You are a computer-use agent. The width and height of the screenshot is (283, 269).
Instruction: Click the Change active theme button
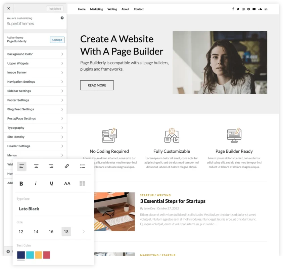click(57, 40)
